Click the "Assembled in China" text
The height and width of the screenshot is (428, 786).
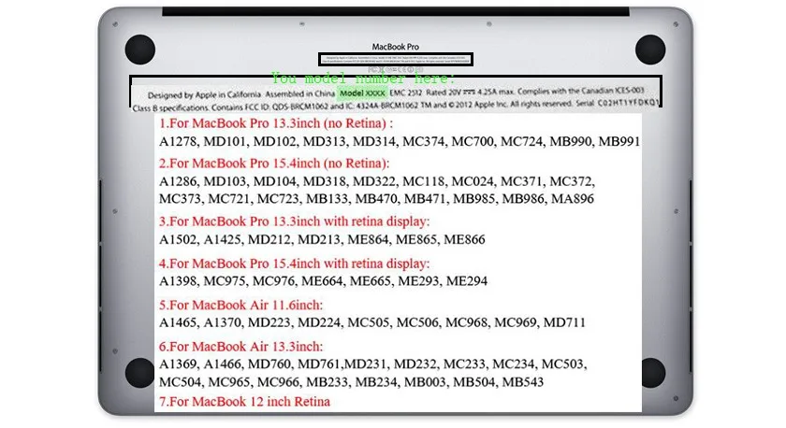coord(299,93)
